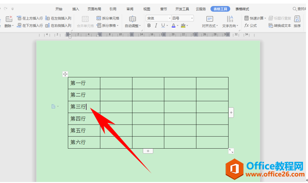Open the 四号 font size dropdown
Viewport: 308px width, 183px height.
coord(192,18)
